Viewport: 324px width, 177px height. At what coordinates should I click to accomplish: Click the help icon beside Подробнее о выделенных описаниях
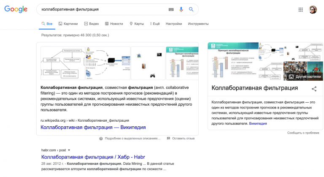(x=101, y=139)
